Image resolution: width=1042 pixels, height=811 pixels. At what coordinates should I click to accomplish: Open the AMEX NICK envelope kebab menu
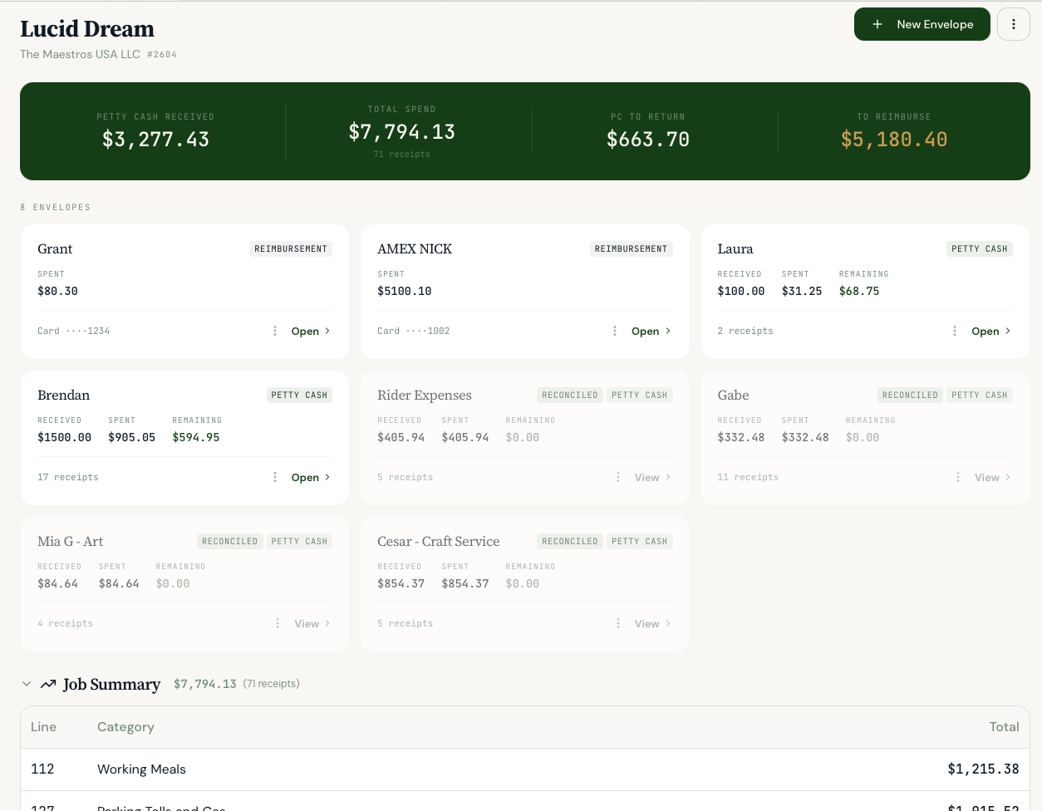pyautogui.click(x=615, y=331)
